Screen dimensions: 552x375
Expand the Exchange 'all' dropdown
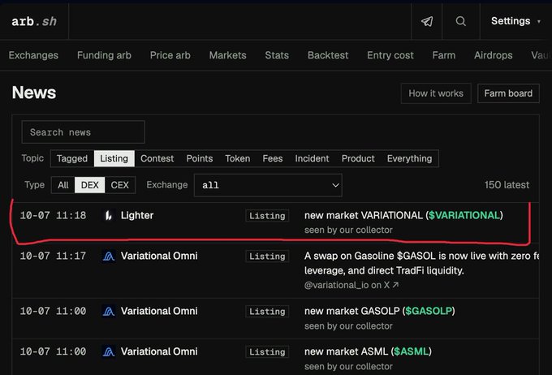pyautogui.click(x=268, y=185)
